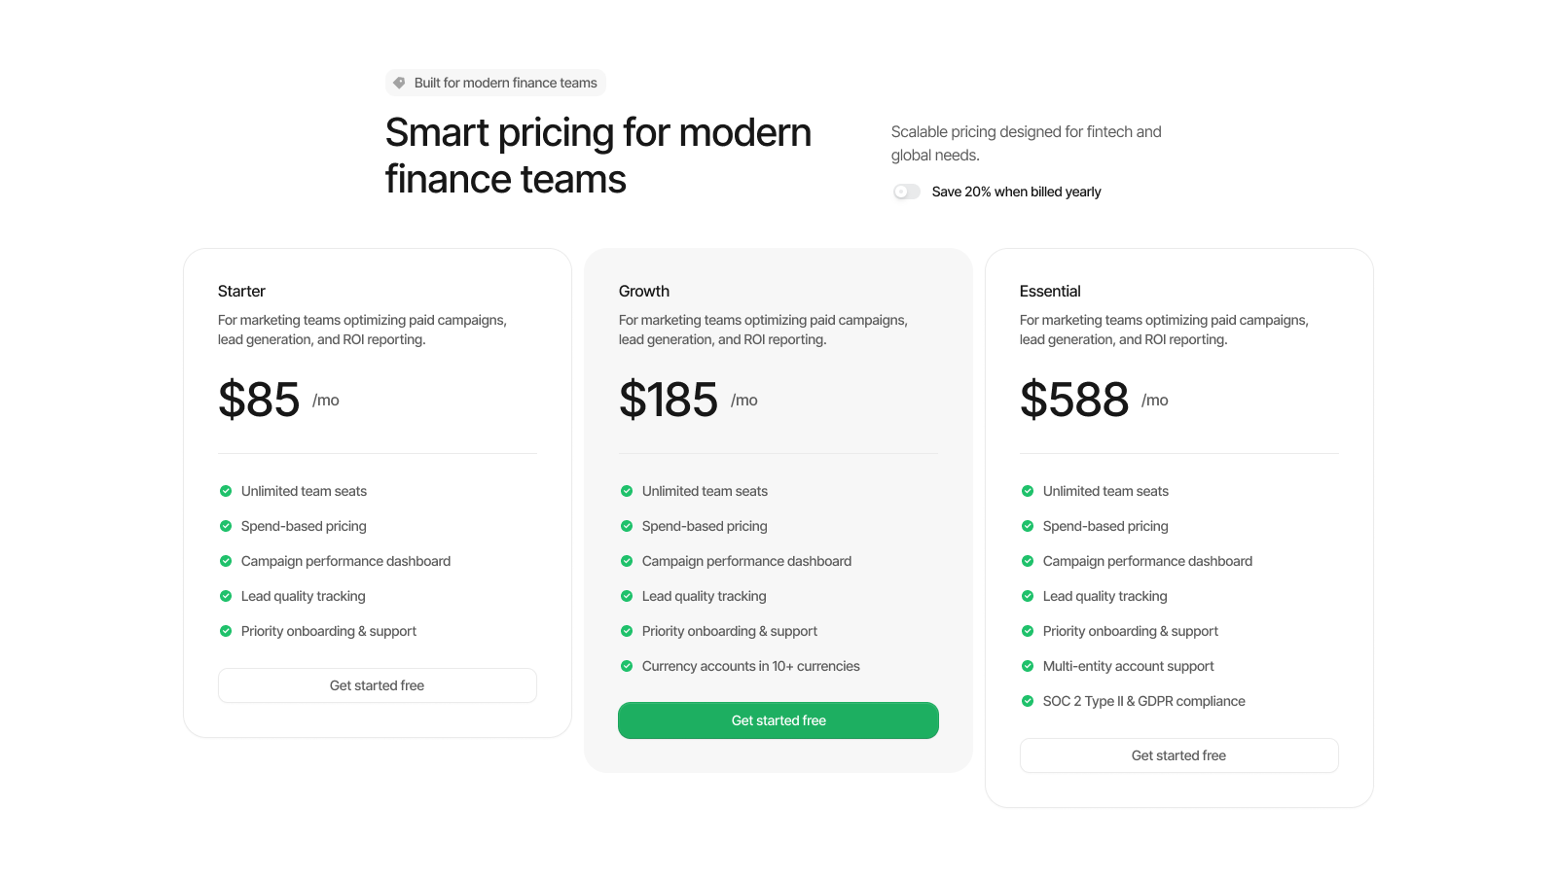The width and height of the screenshot is (1557, 875).
Task: Click the checkmark beside Growth's Lead quality tracking
Action: tap(626, 596)
